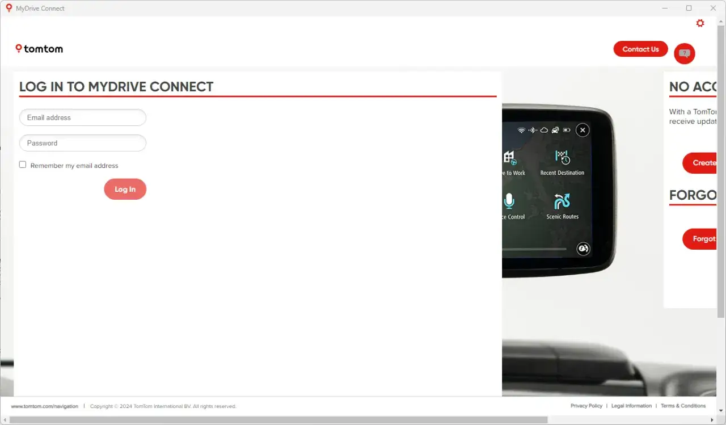Click the copyright 2024 TomTom text

pyautogui.click(x=163, y=406)
